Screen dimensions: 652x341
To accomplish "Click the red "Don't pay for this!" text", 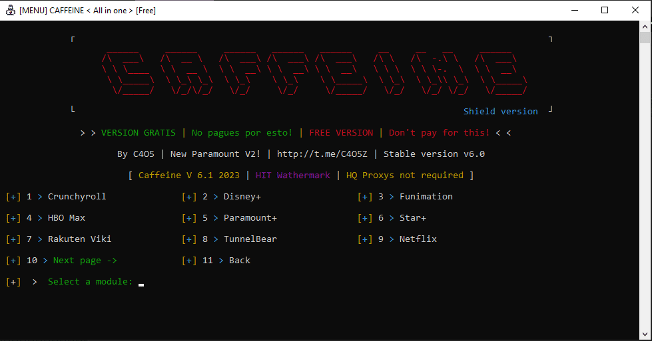I will point(439,133).
